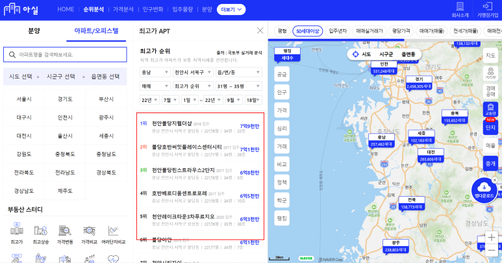
Task: Toggle 매매실거래가 filter chip
Action: point(370,31)
